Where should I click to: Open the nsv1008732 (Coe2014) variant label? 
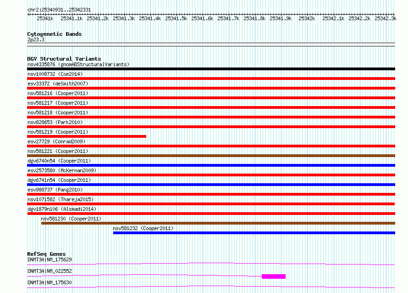55,74
